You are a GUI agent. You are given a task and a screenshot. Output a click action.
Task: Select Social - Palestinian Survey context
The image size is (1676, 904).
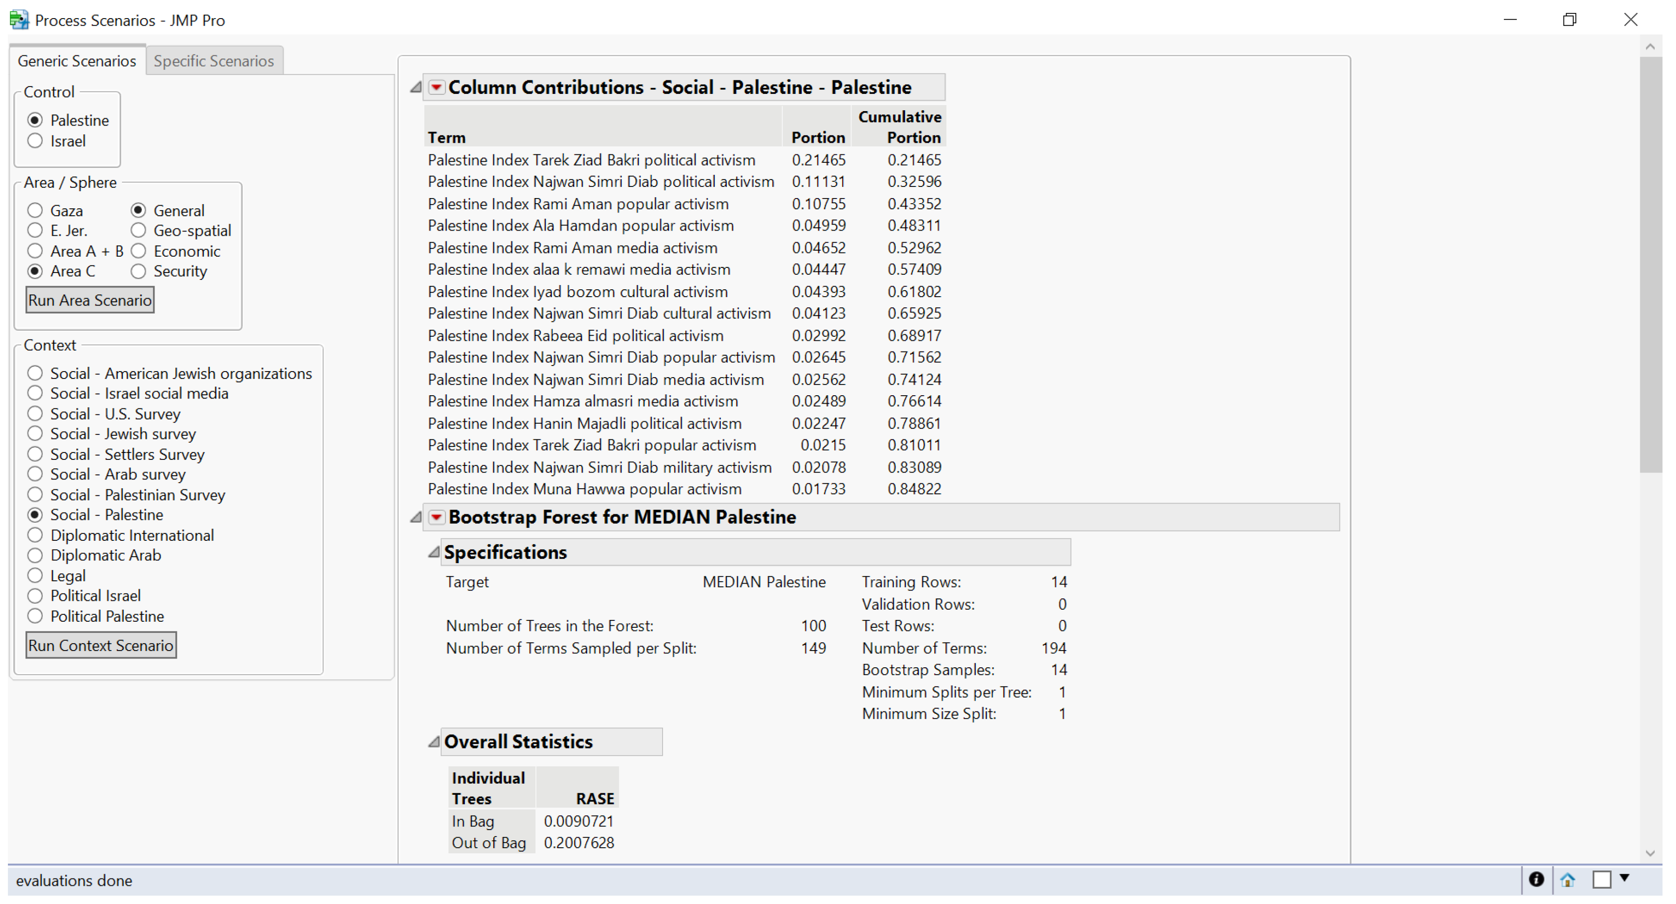(34, 494)
